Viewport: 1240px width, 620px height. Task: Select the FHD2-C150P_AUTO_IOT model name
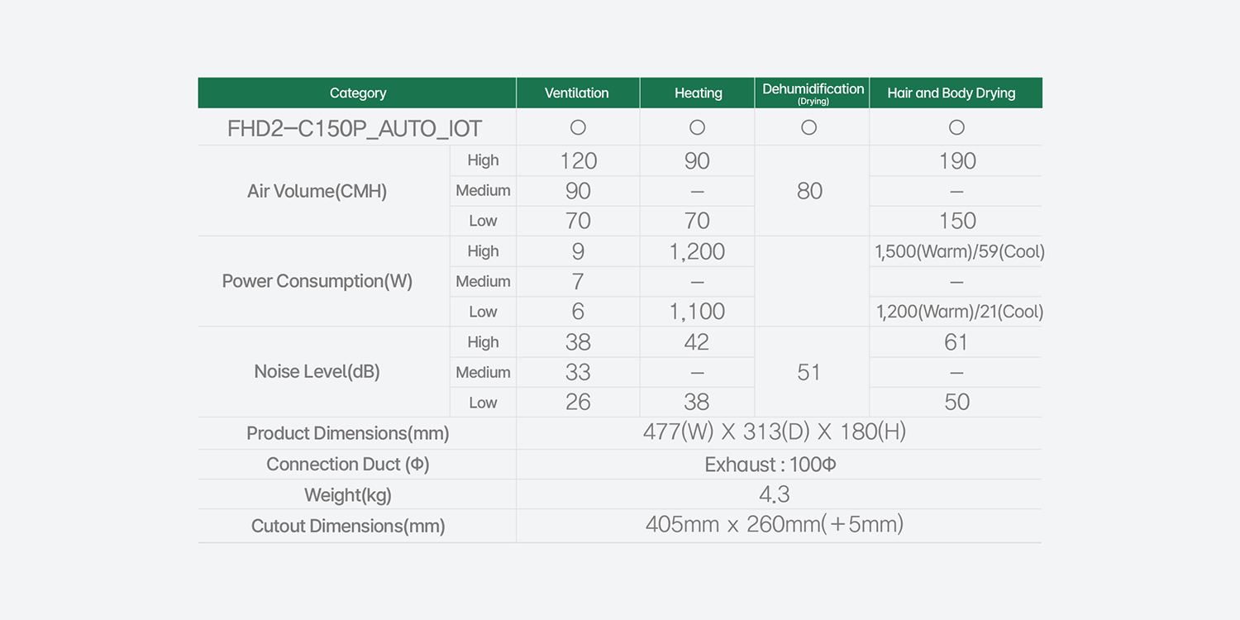pyautogui.click(x=355, y=129)
